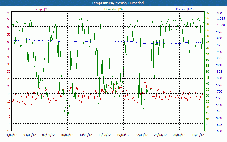Image resolution: width=227 pixels, height=142 pixels.
Task: Click date label '16/03/12' on time axis
Action: click(104, 135)
